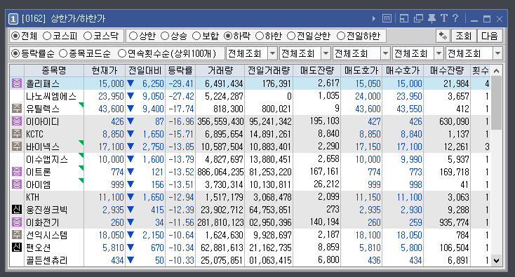Choose 종목코드순 sort radio button

pos(62,53)
